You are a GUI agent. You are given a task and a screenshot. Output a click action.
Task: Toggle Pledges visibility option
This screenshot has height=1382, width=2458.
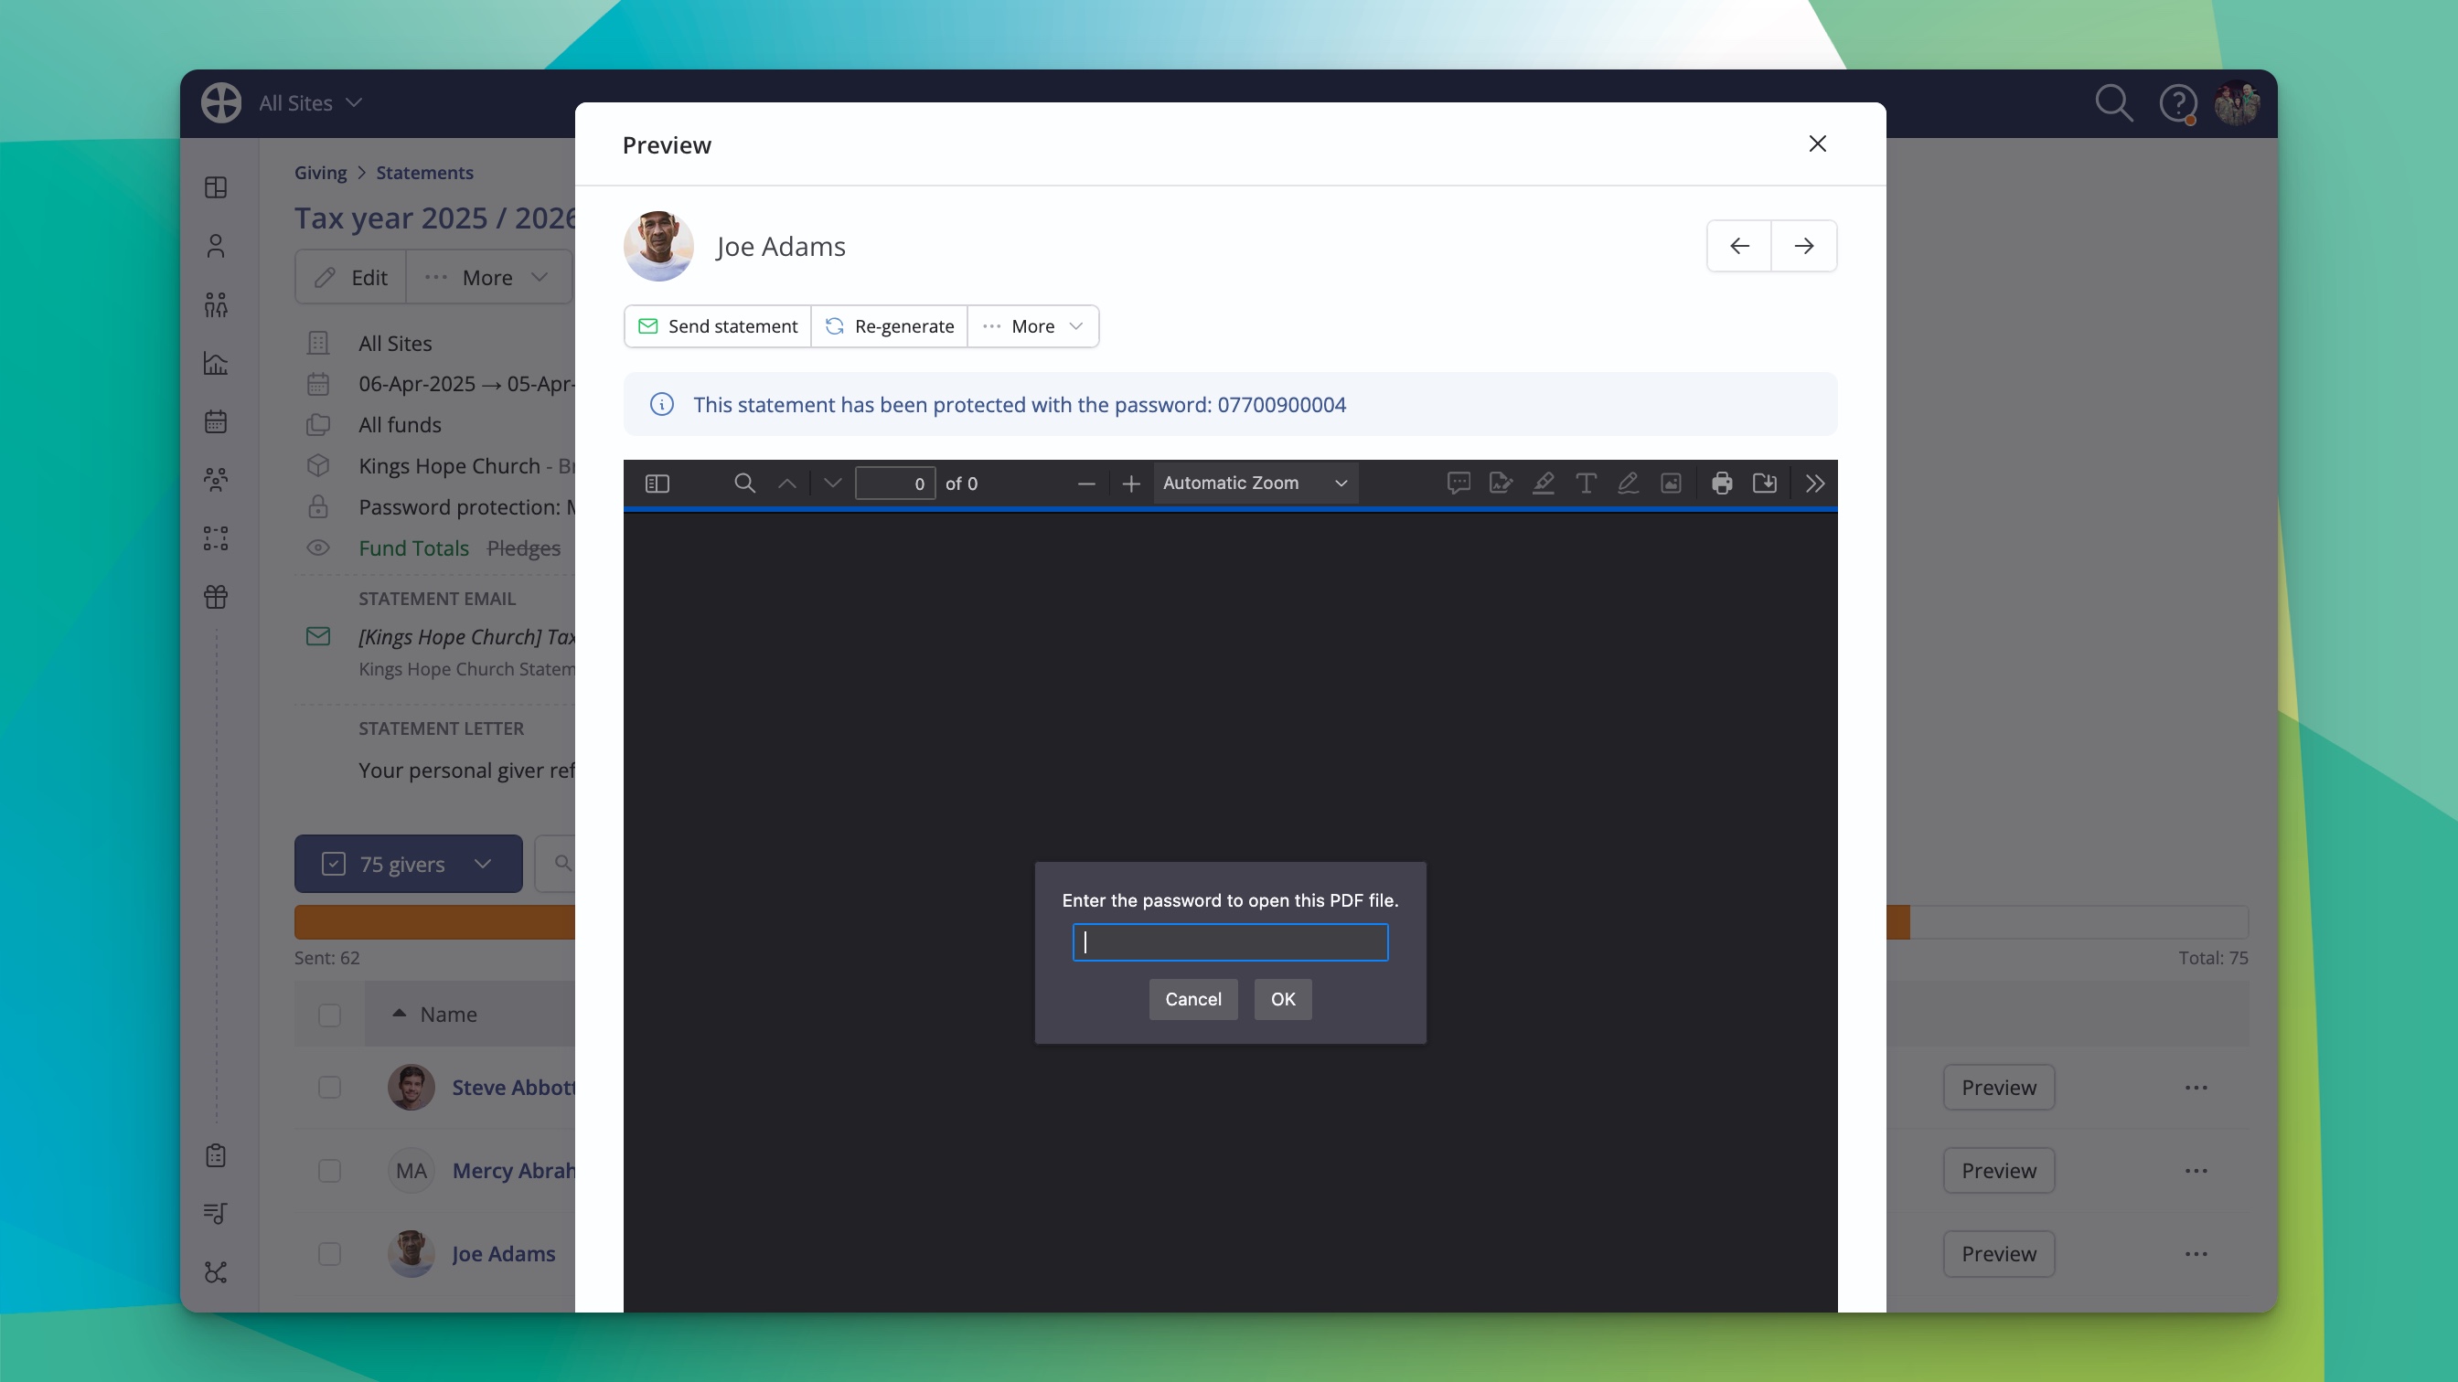point(523,548)
